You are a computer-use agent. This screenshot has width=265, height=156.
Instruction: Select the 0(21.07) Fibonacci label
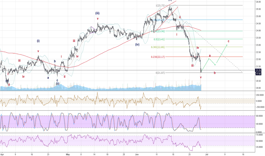(x=160, y=73)
